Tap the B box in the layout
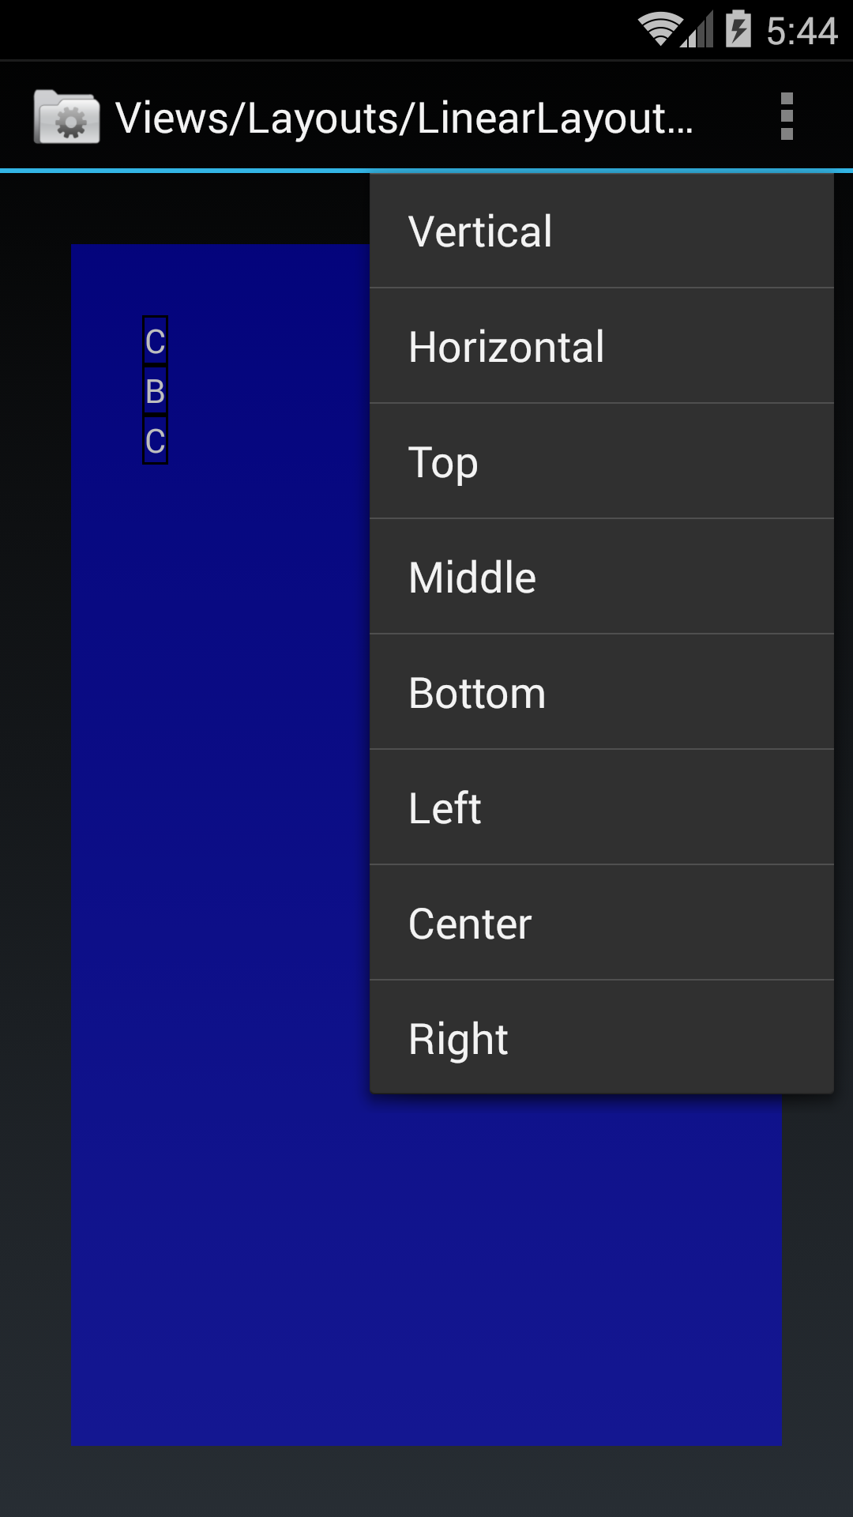 click(x=155, y=390)
